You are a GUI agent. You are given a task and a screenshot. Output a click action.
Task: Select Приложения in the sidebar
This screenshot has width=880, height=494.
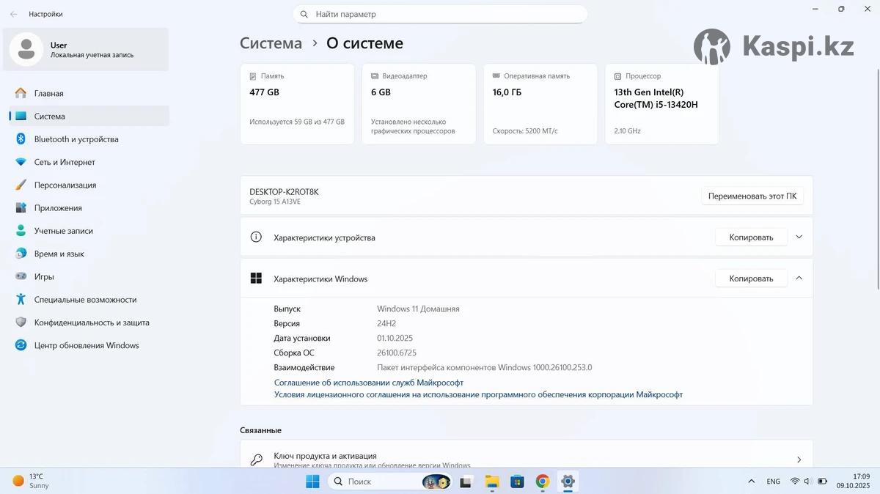pyautogui.click(x=58, y=208)
